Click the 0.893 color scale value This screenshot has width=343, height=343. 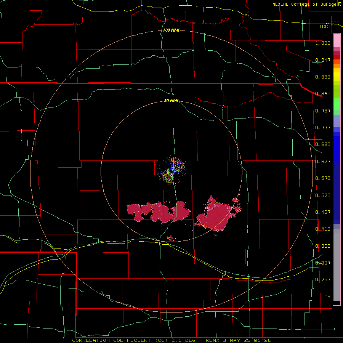pyautogui.click(x=323, y=77)
